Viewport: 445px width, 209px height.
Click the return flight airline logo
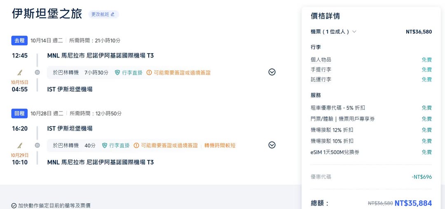[20, 145]
